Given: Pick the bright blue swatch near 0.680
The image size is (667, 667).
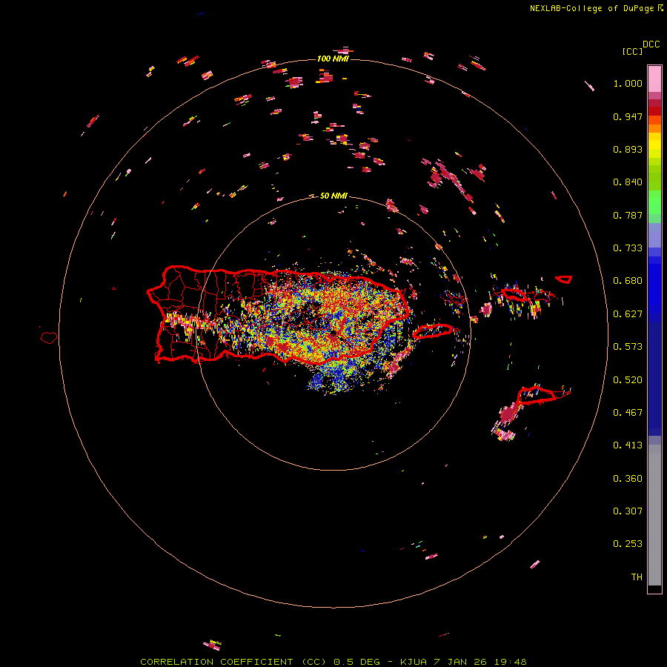Looking at the screenshot, I should click(x=654, y=283).
